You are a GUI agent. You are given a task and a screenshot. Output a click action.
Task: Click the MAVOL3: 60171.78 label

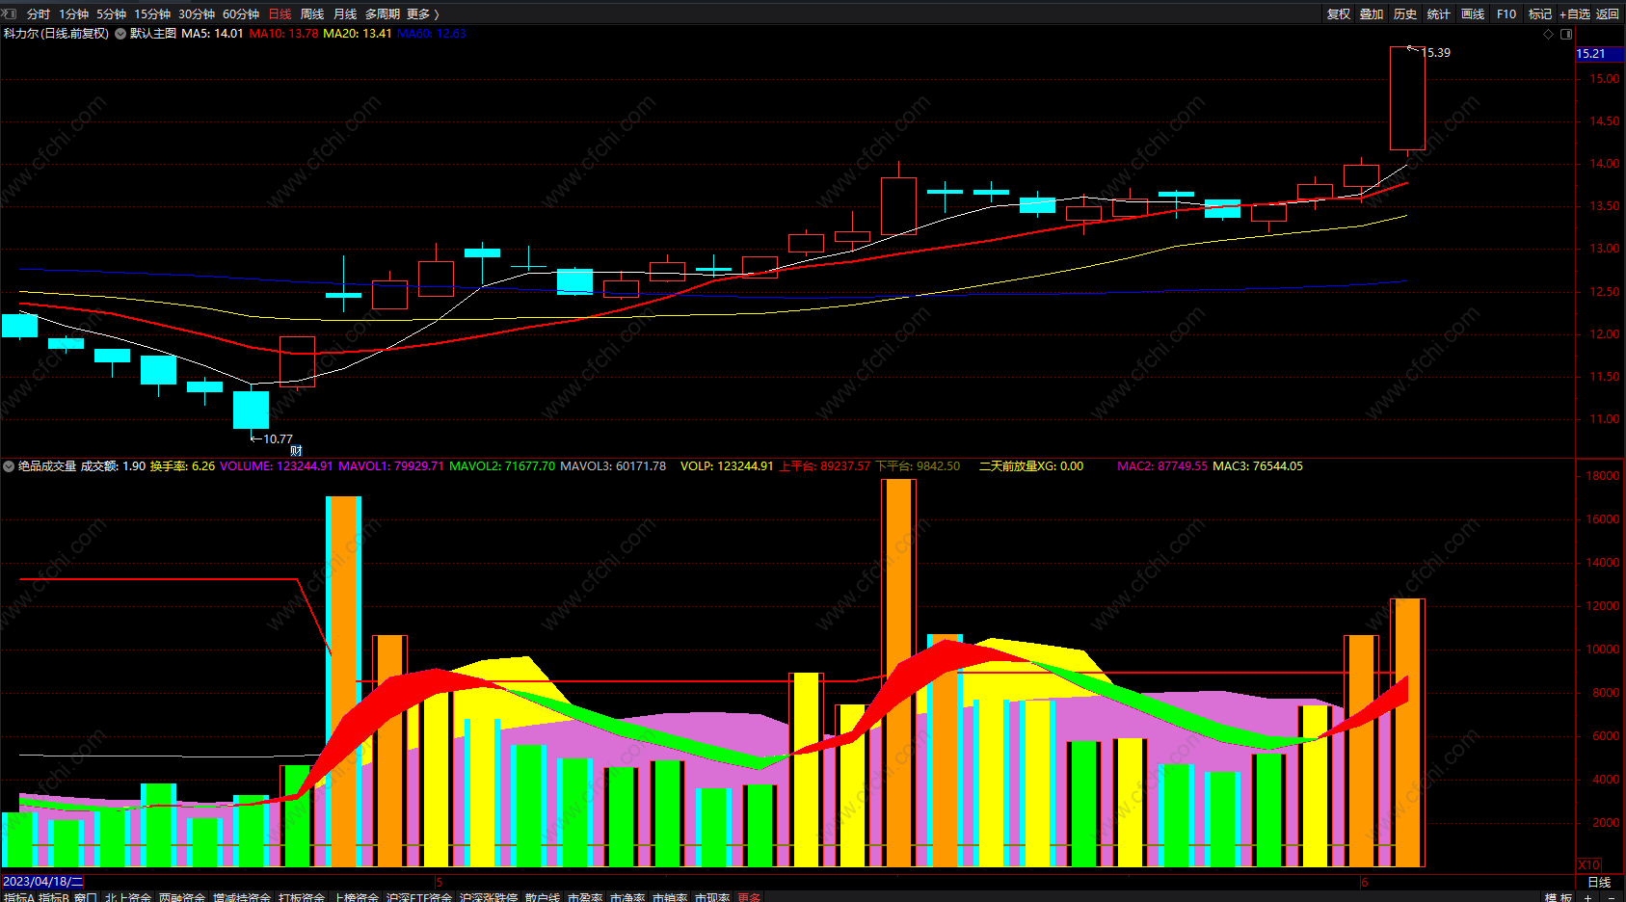click(x=613, y=466)
